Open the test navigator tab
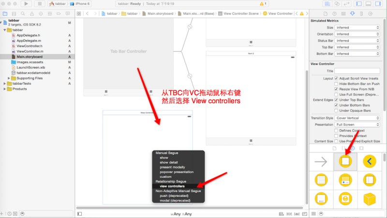This screenshot has width=387, height=218. [x=41, y=14]
